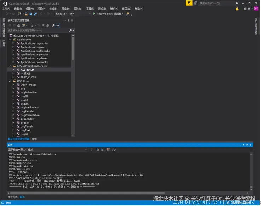This screenshot has width=261, height=207.
Task: Click the undo arrow in the toolbar
Action: (41, 14)
